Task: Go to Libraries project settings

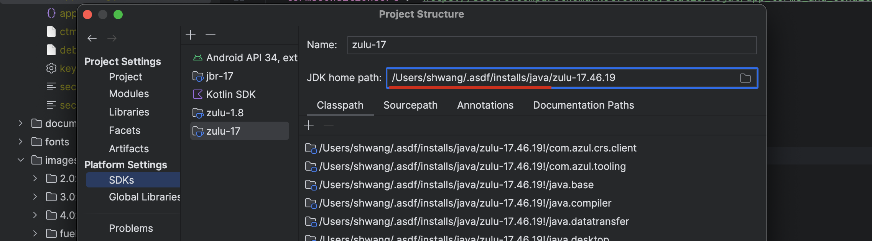Action: coord(129,112)
